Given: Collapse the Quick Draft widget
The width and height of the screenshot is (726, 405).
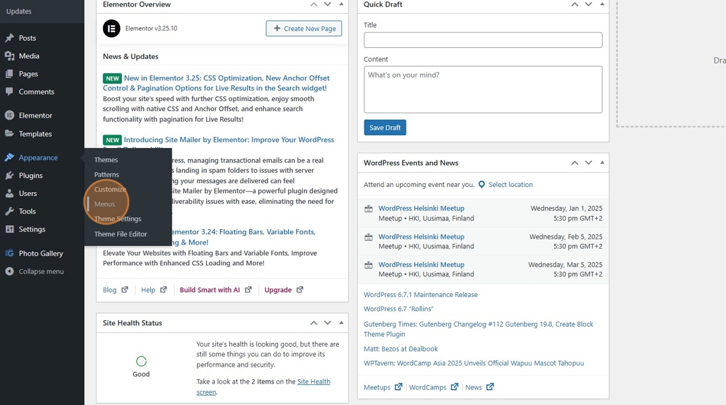Looking at the screenshot, I should point(602,4).
